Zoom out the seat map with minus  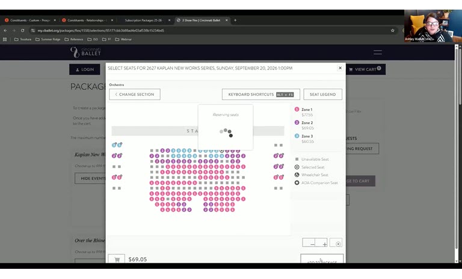pyautogui.click(x=309, y=243)
